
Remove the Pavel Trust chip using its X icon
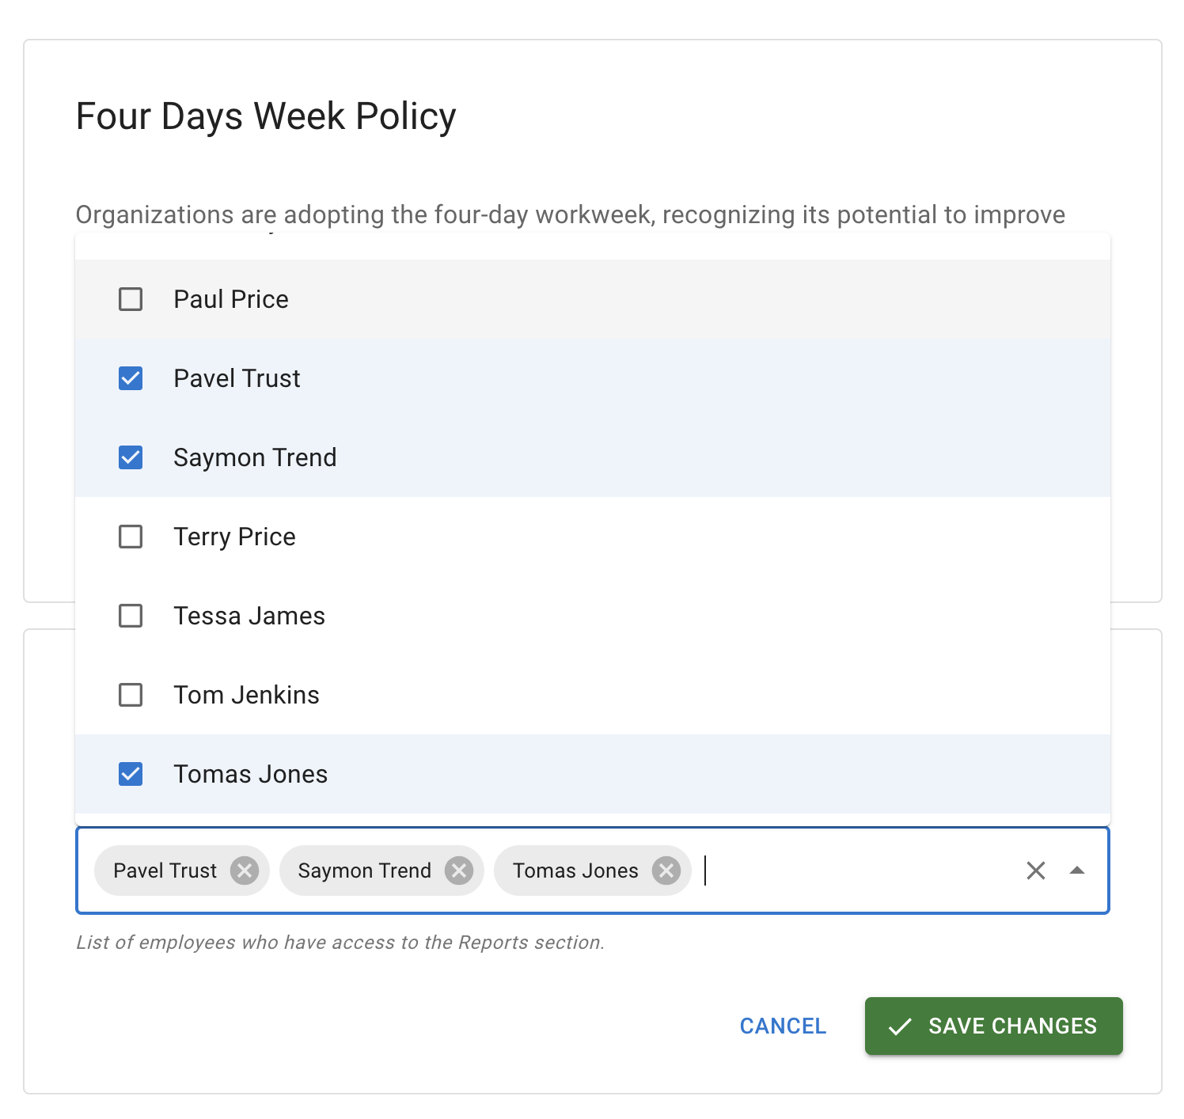pos(245,871)
